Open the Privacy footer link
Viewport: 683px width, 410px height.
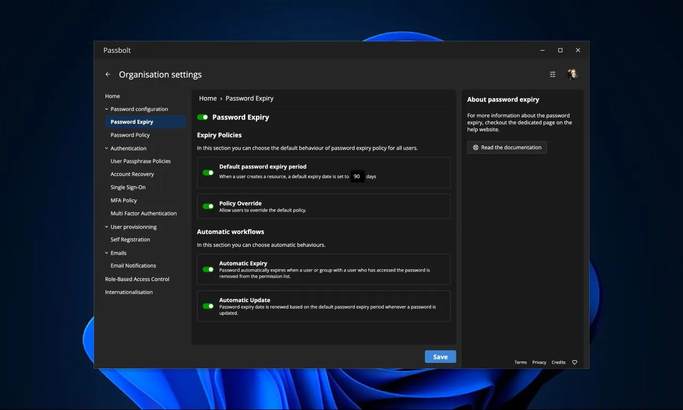539,363
